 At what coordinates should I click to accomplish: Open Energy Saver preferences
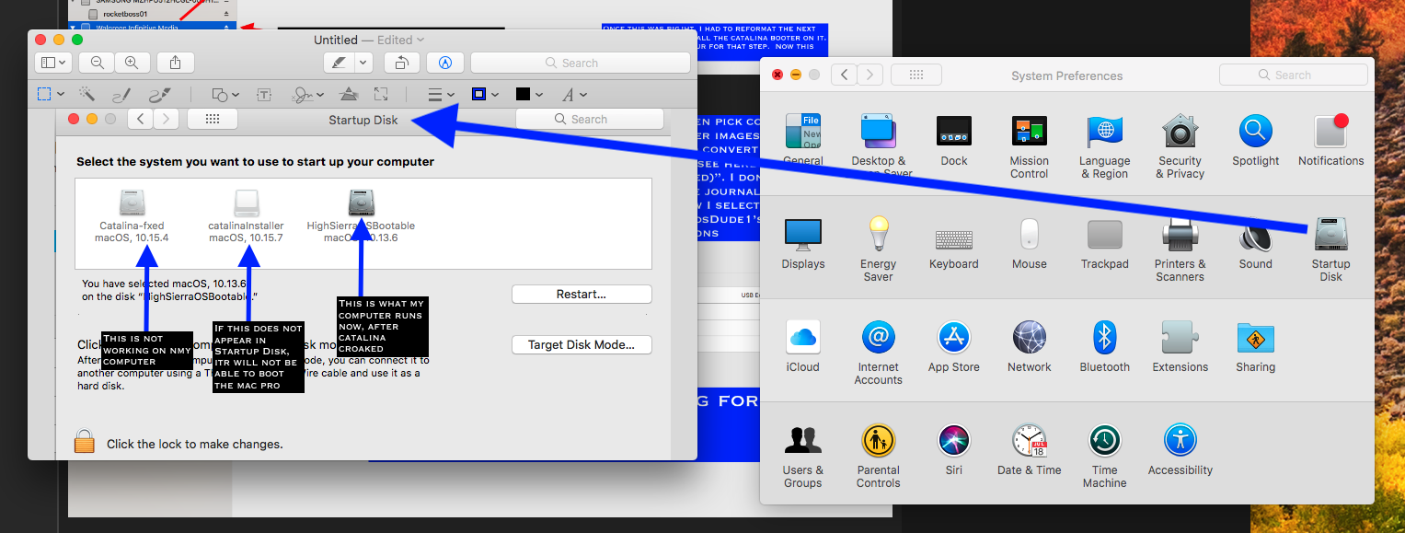pos(879,249)
